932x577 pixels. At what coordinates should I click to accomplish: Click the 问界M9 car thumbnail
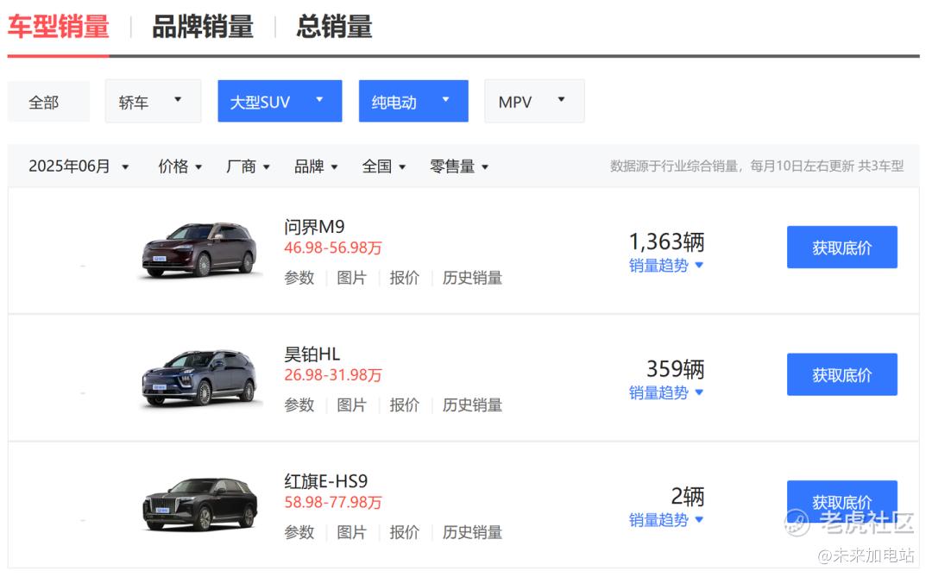[201, 250]
